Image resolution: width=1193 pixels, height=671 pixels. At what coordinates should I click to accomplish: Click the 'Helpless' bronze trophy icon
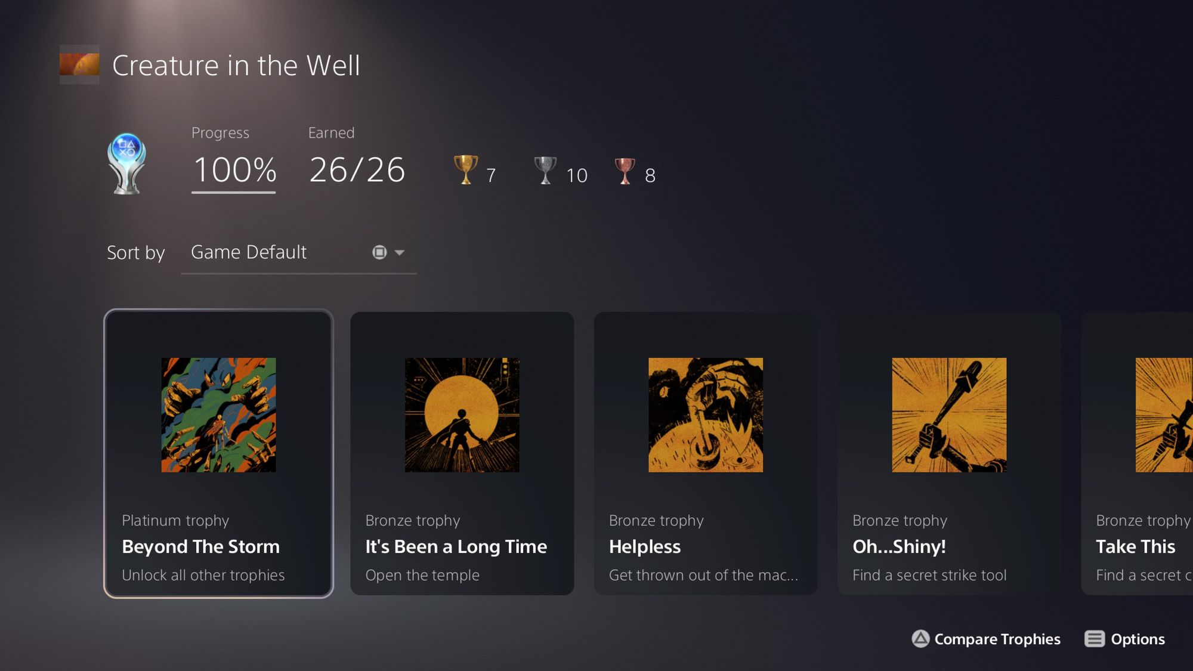tap(706, 415)
